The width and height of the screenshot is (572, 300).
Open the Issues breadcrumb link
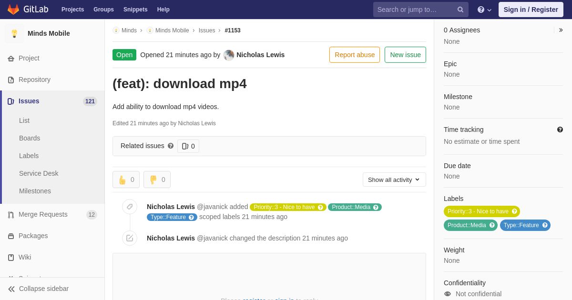207,30
